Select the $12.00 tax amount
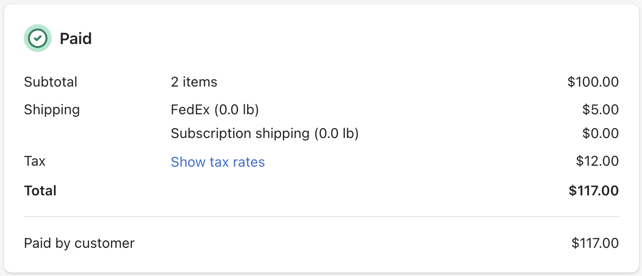642x276 pixels. click(x=597, y=161)
